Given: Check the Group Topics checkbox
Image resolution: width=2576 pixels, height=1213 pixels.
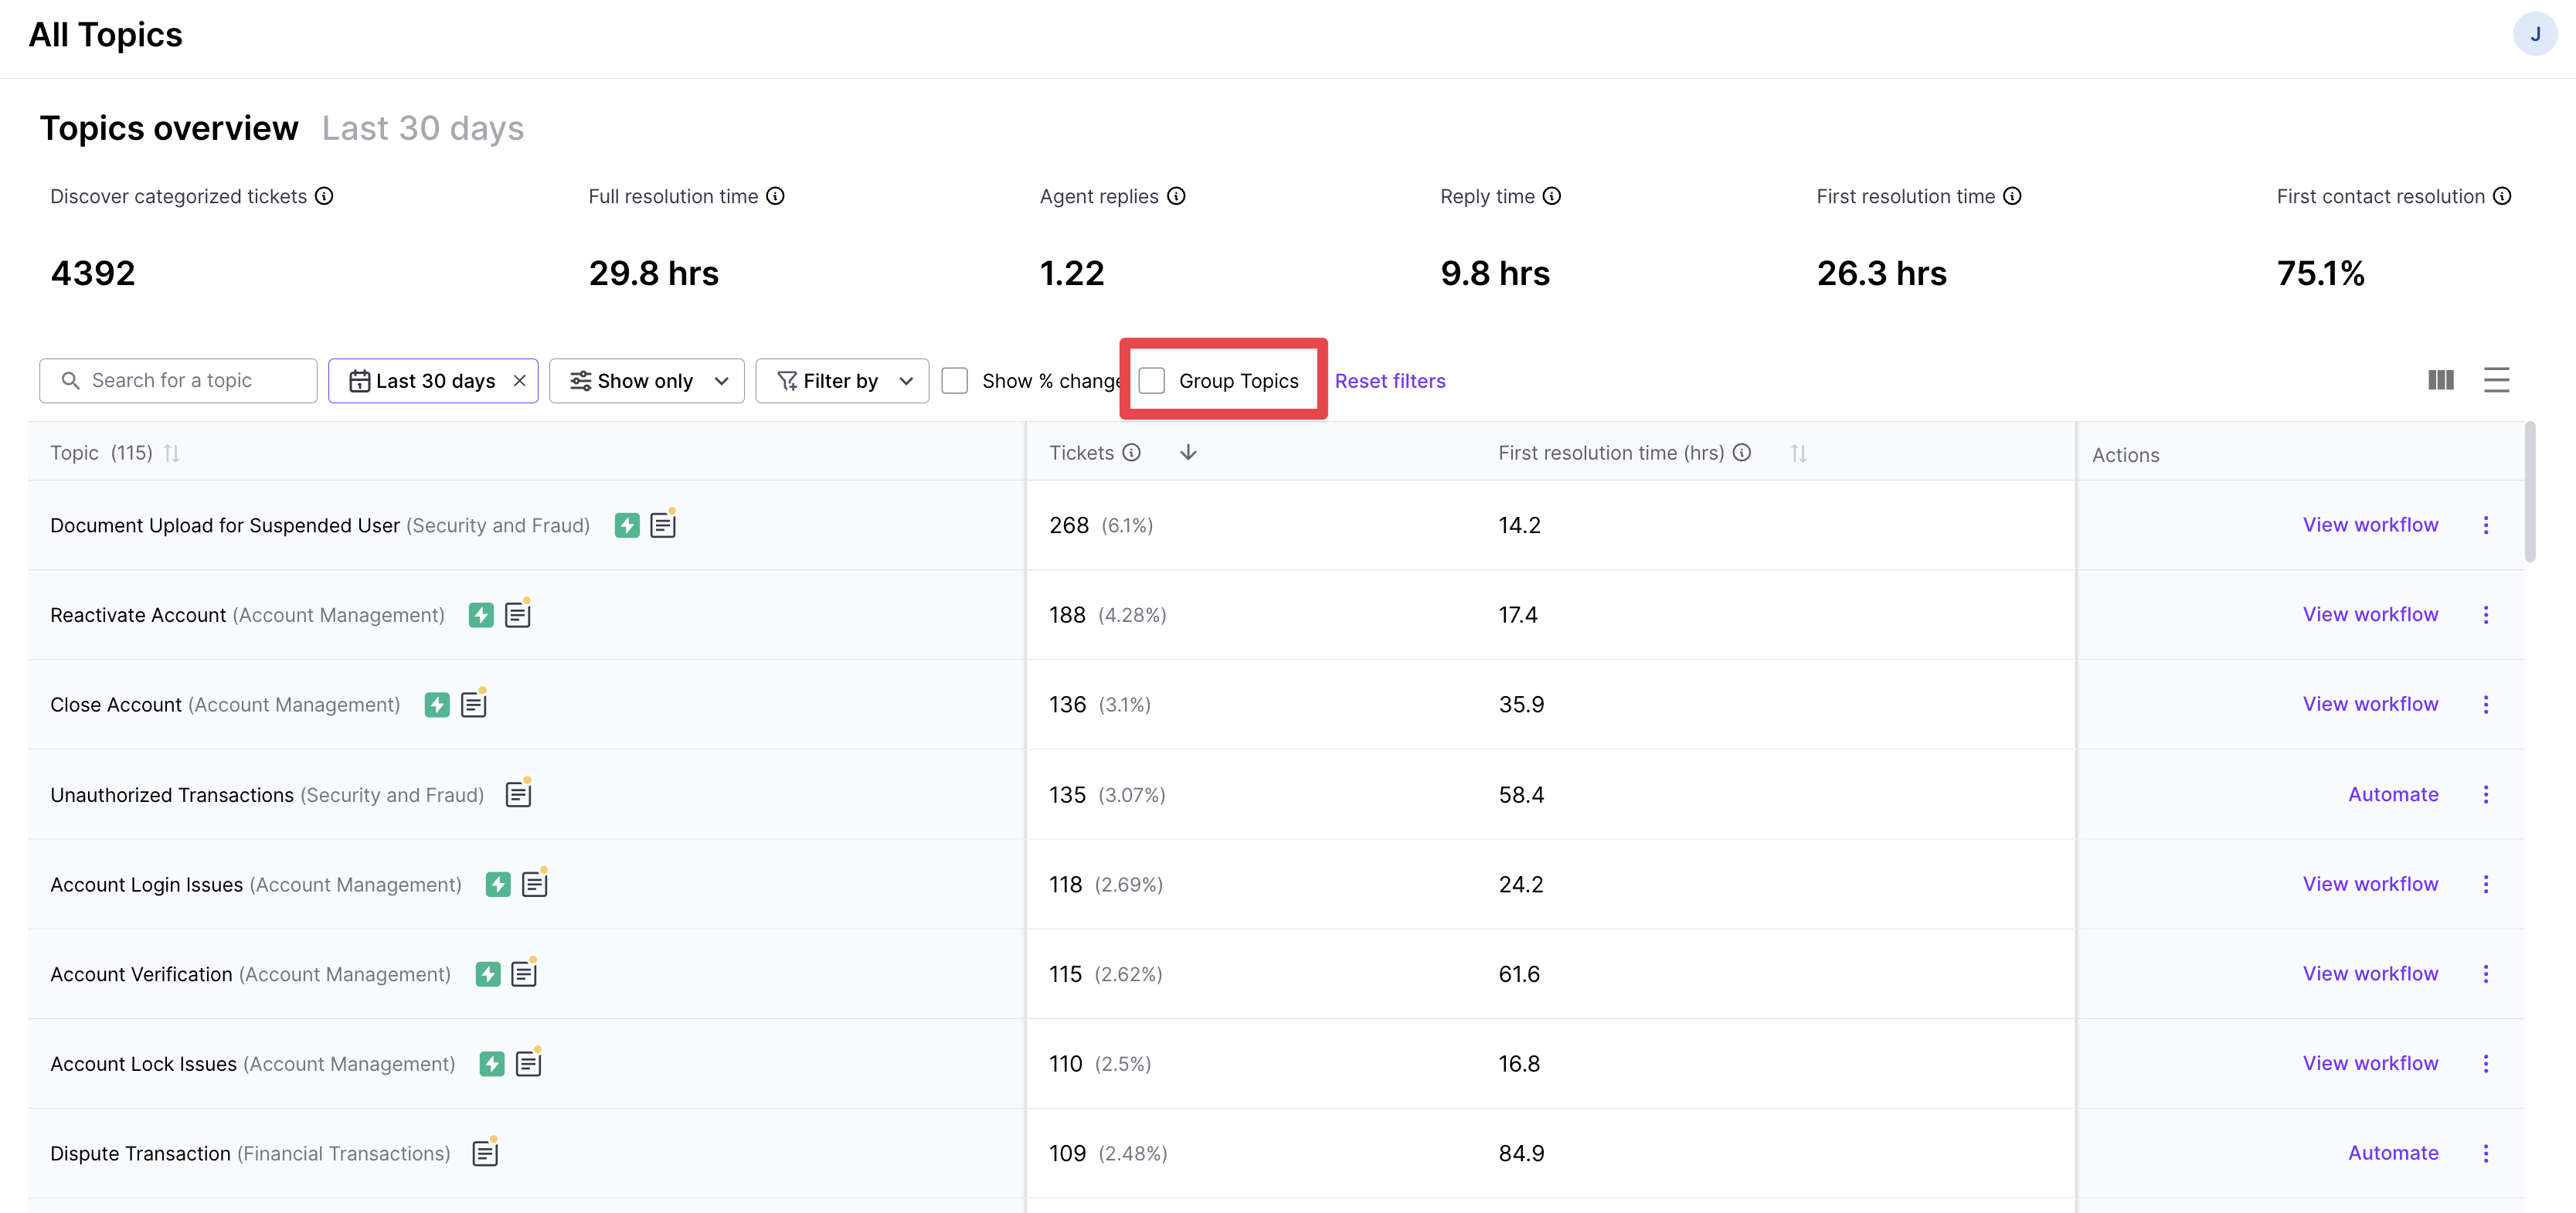Looking at the screenshot, I should point(1152,381).
